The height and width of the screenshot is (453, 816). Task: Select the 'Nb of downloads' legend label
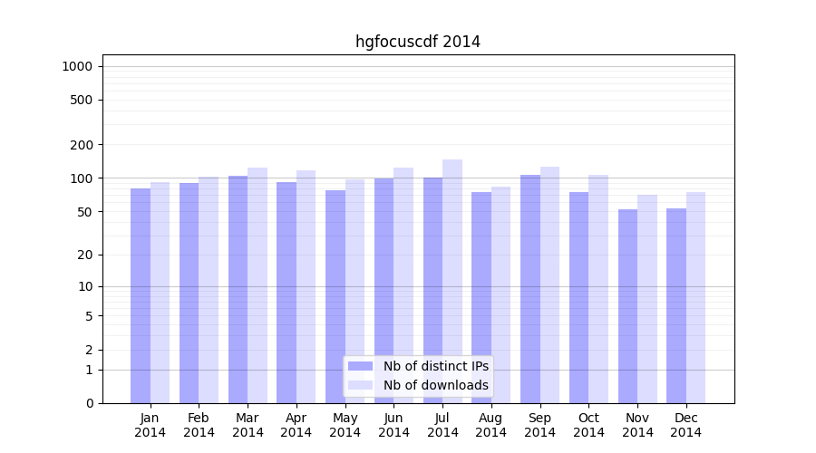pos(435,385)
